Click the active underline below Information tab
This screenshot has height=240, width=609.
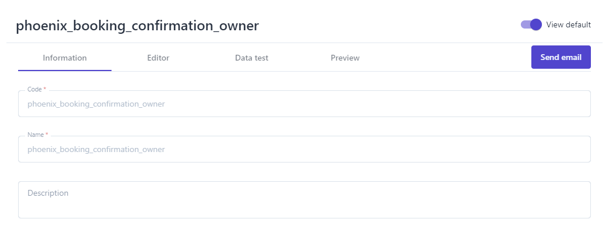(x=65, y=70)
